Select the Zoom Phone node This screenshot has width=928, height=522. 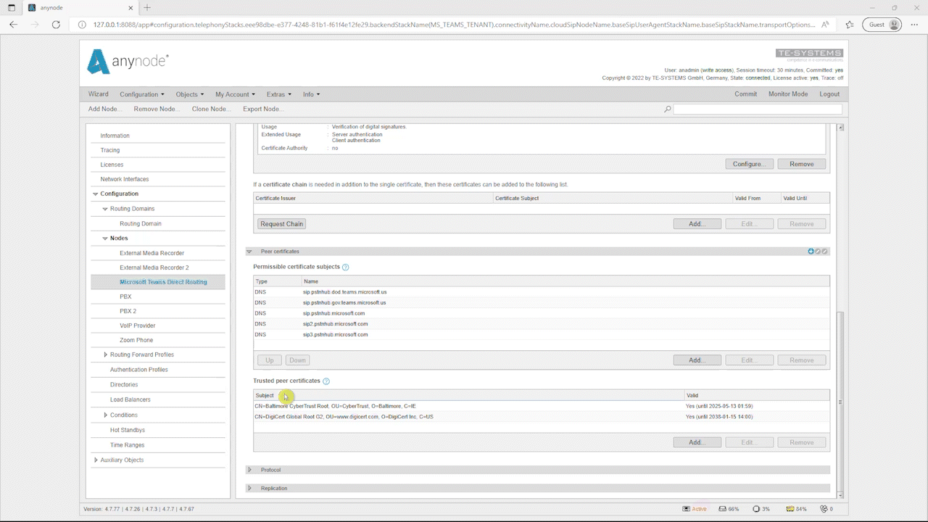point(136,340)
